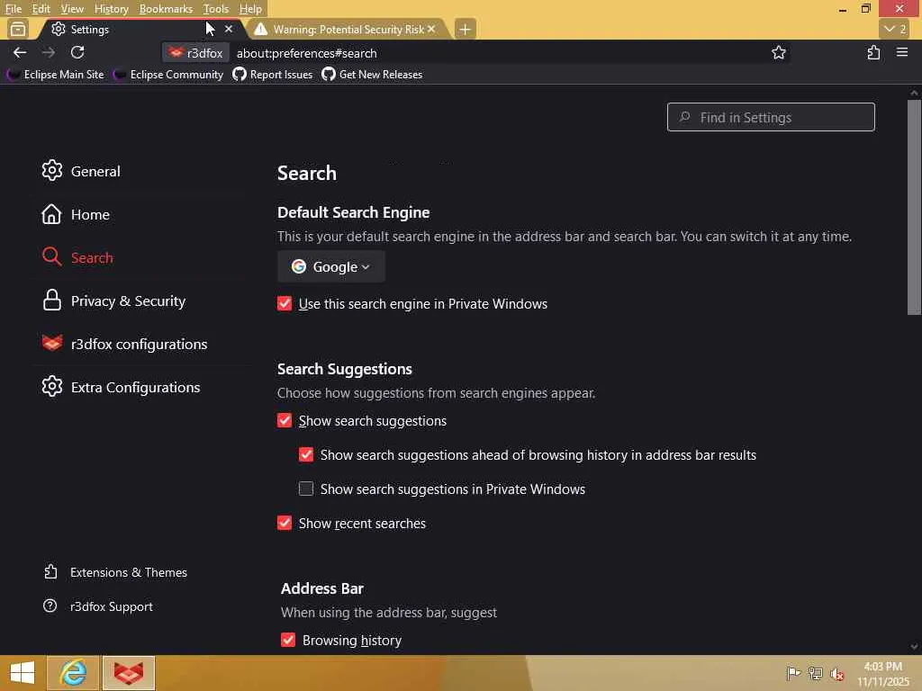Click the reload page icon
The image size is (922, 691).
[77, 52]
